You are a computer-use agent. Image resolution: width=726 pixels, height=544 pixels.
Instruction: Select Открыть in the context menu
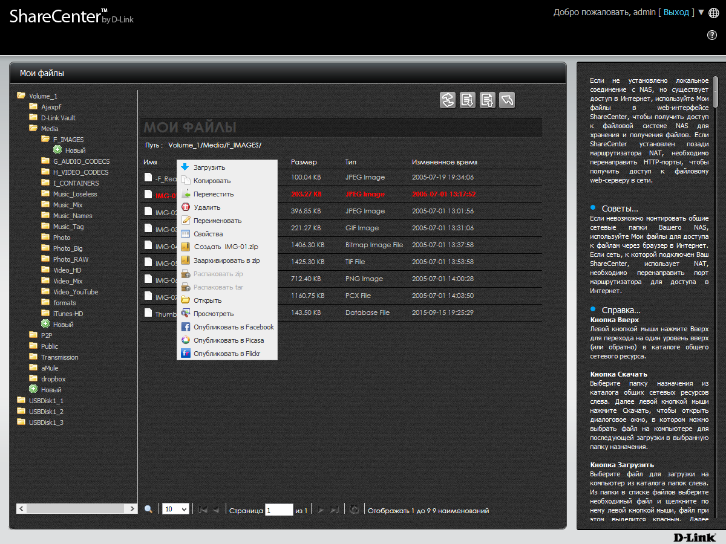pos(227,300)
